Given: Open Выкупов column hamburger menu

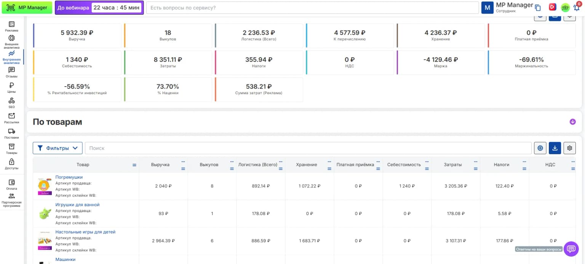Looking at the screenshot, I should (232, 169).
